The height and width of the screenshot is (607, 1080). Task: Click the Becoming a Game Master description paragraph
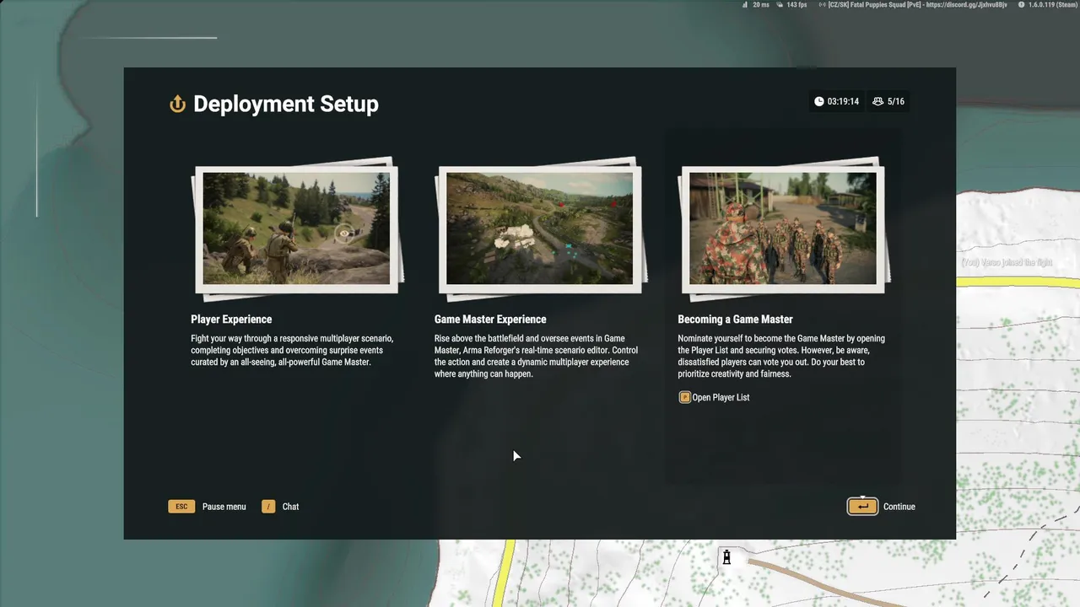tap(781, 356)
